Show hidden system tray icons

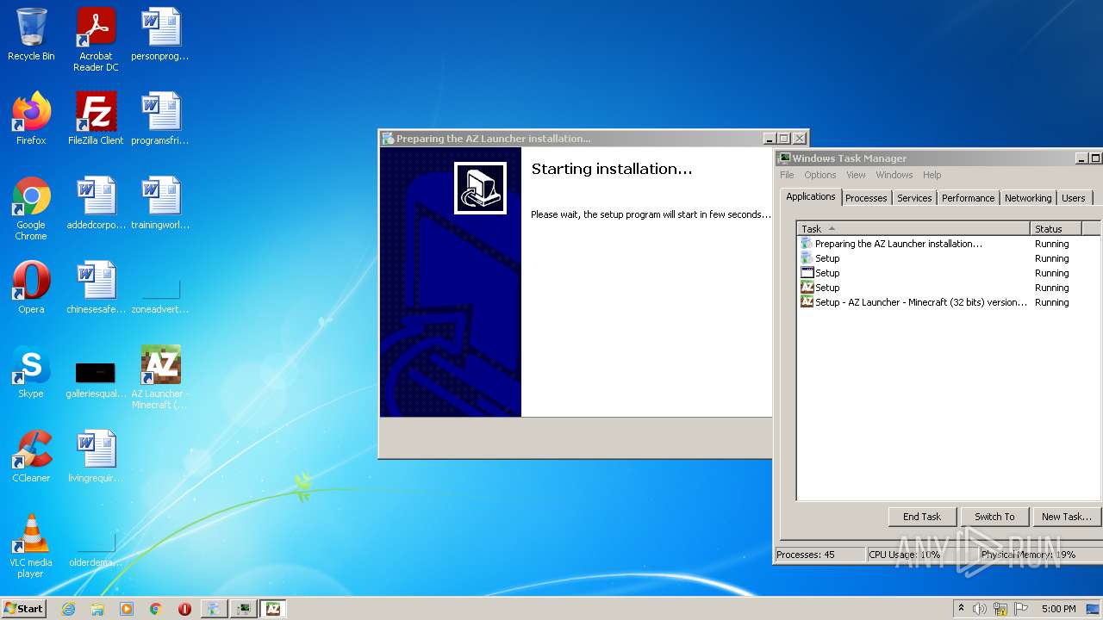(x=961, y=609)
